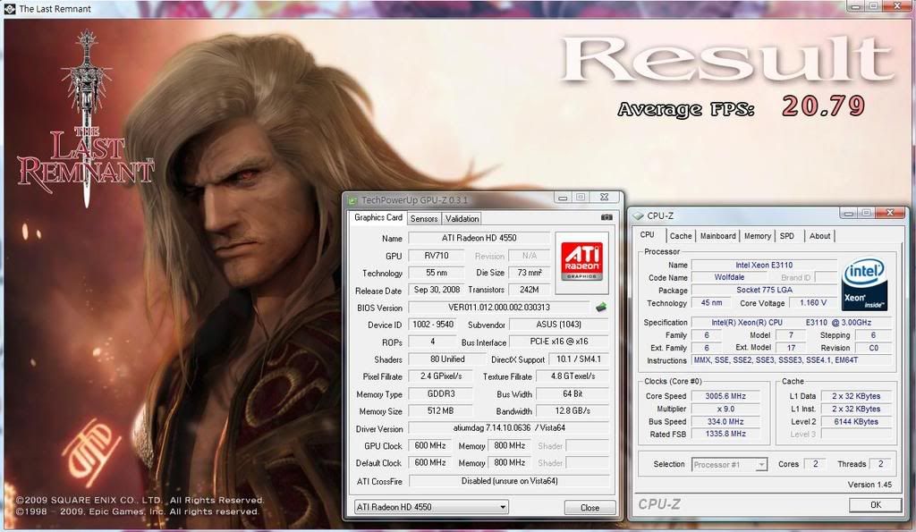Click the Intel Xeon inside logo
Image resolution: width=916 pixels, height=532 pixels.
(x=864, y=284)
